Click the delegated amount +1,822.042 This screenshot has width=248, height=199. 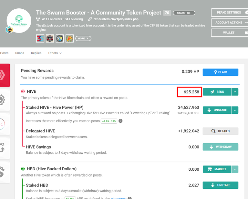pyautogui.click(x=189, y=131)
